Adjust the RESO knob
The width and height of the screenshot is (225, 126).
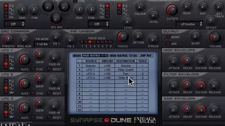187,6
